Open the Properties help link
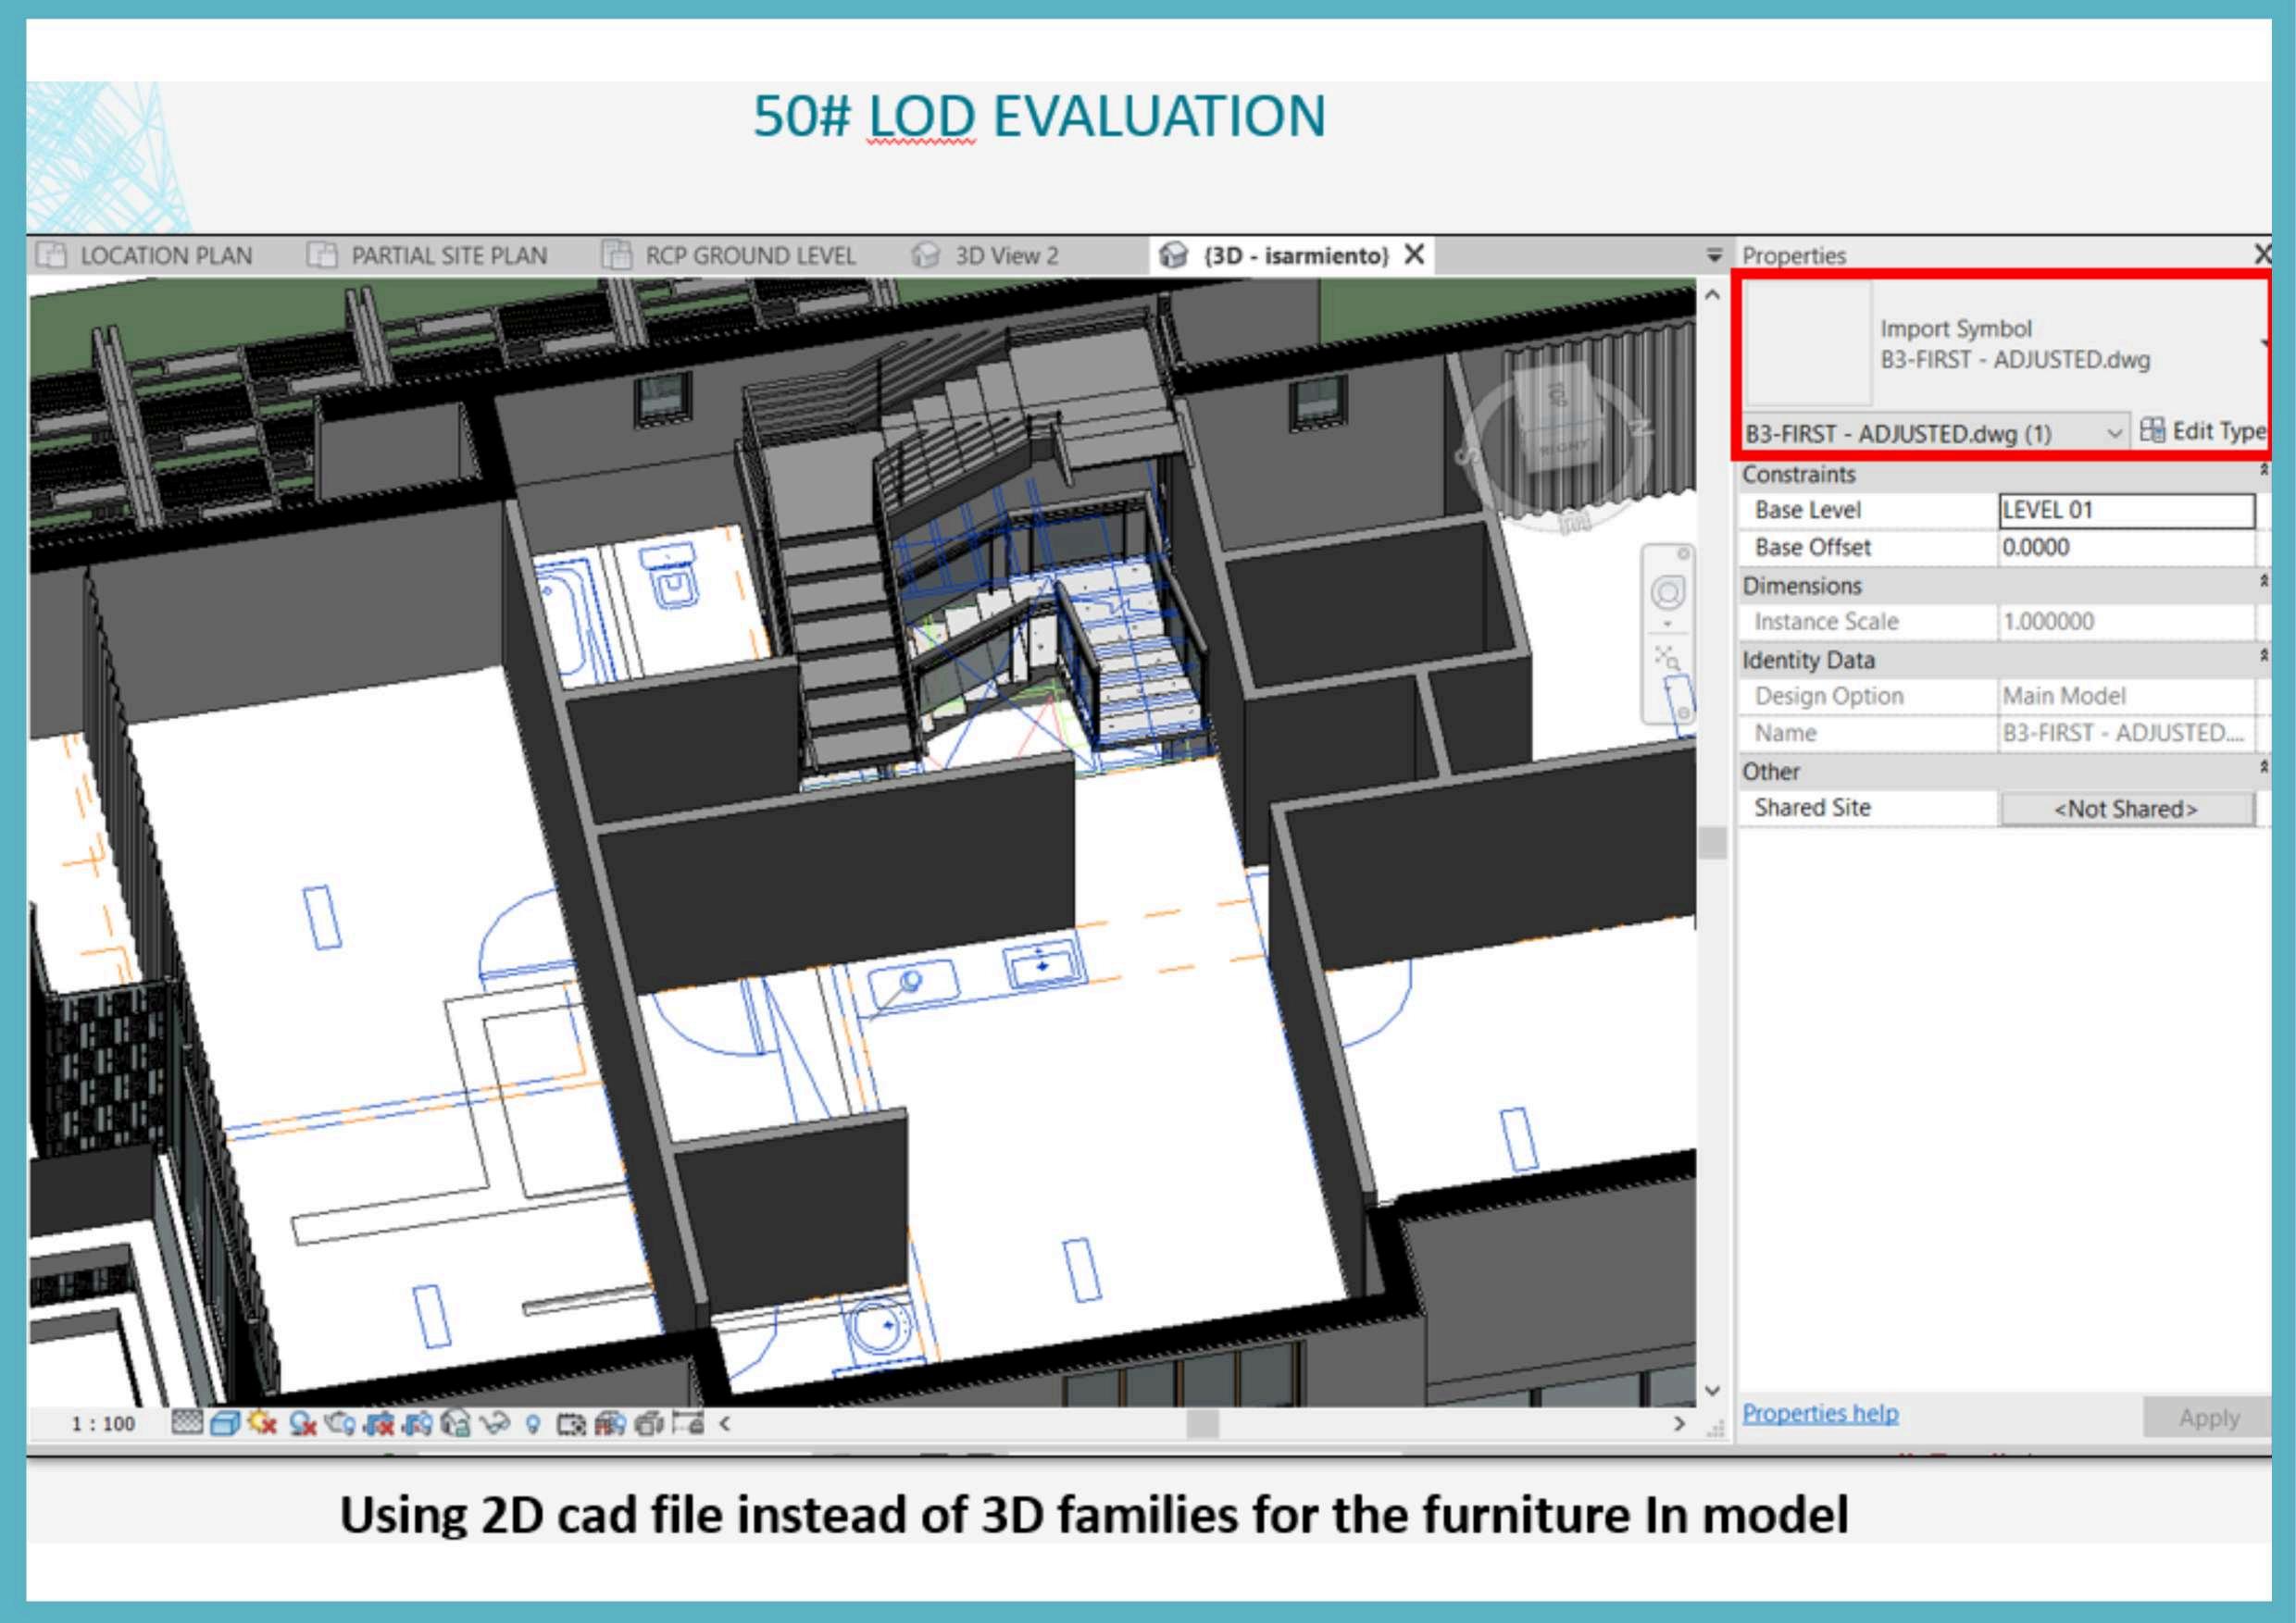Image resolution: width=2296 pixels, height=1623 pixels. [x=1819, y=1413]
